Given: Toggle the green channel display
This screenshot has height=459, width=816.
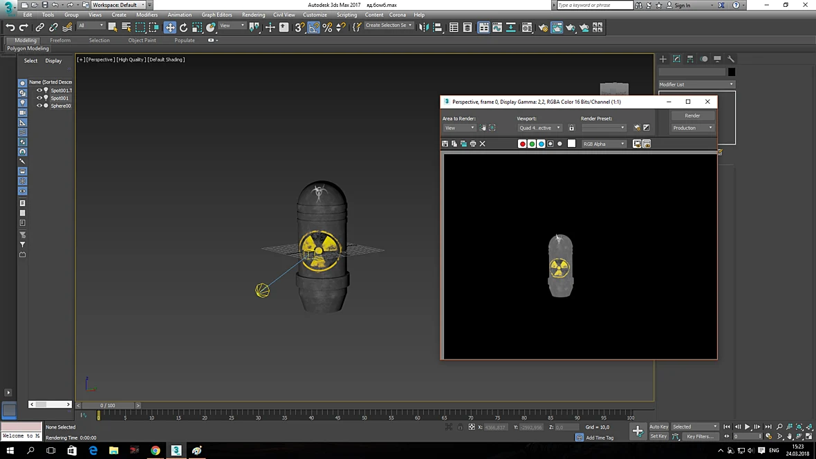Looking at the screenshot, I should [x=532, y=144].
